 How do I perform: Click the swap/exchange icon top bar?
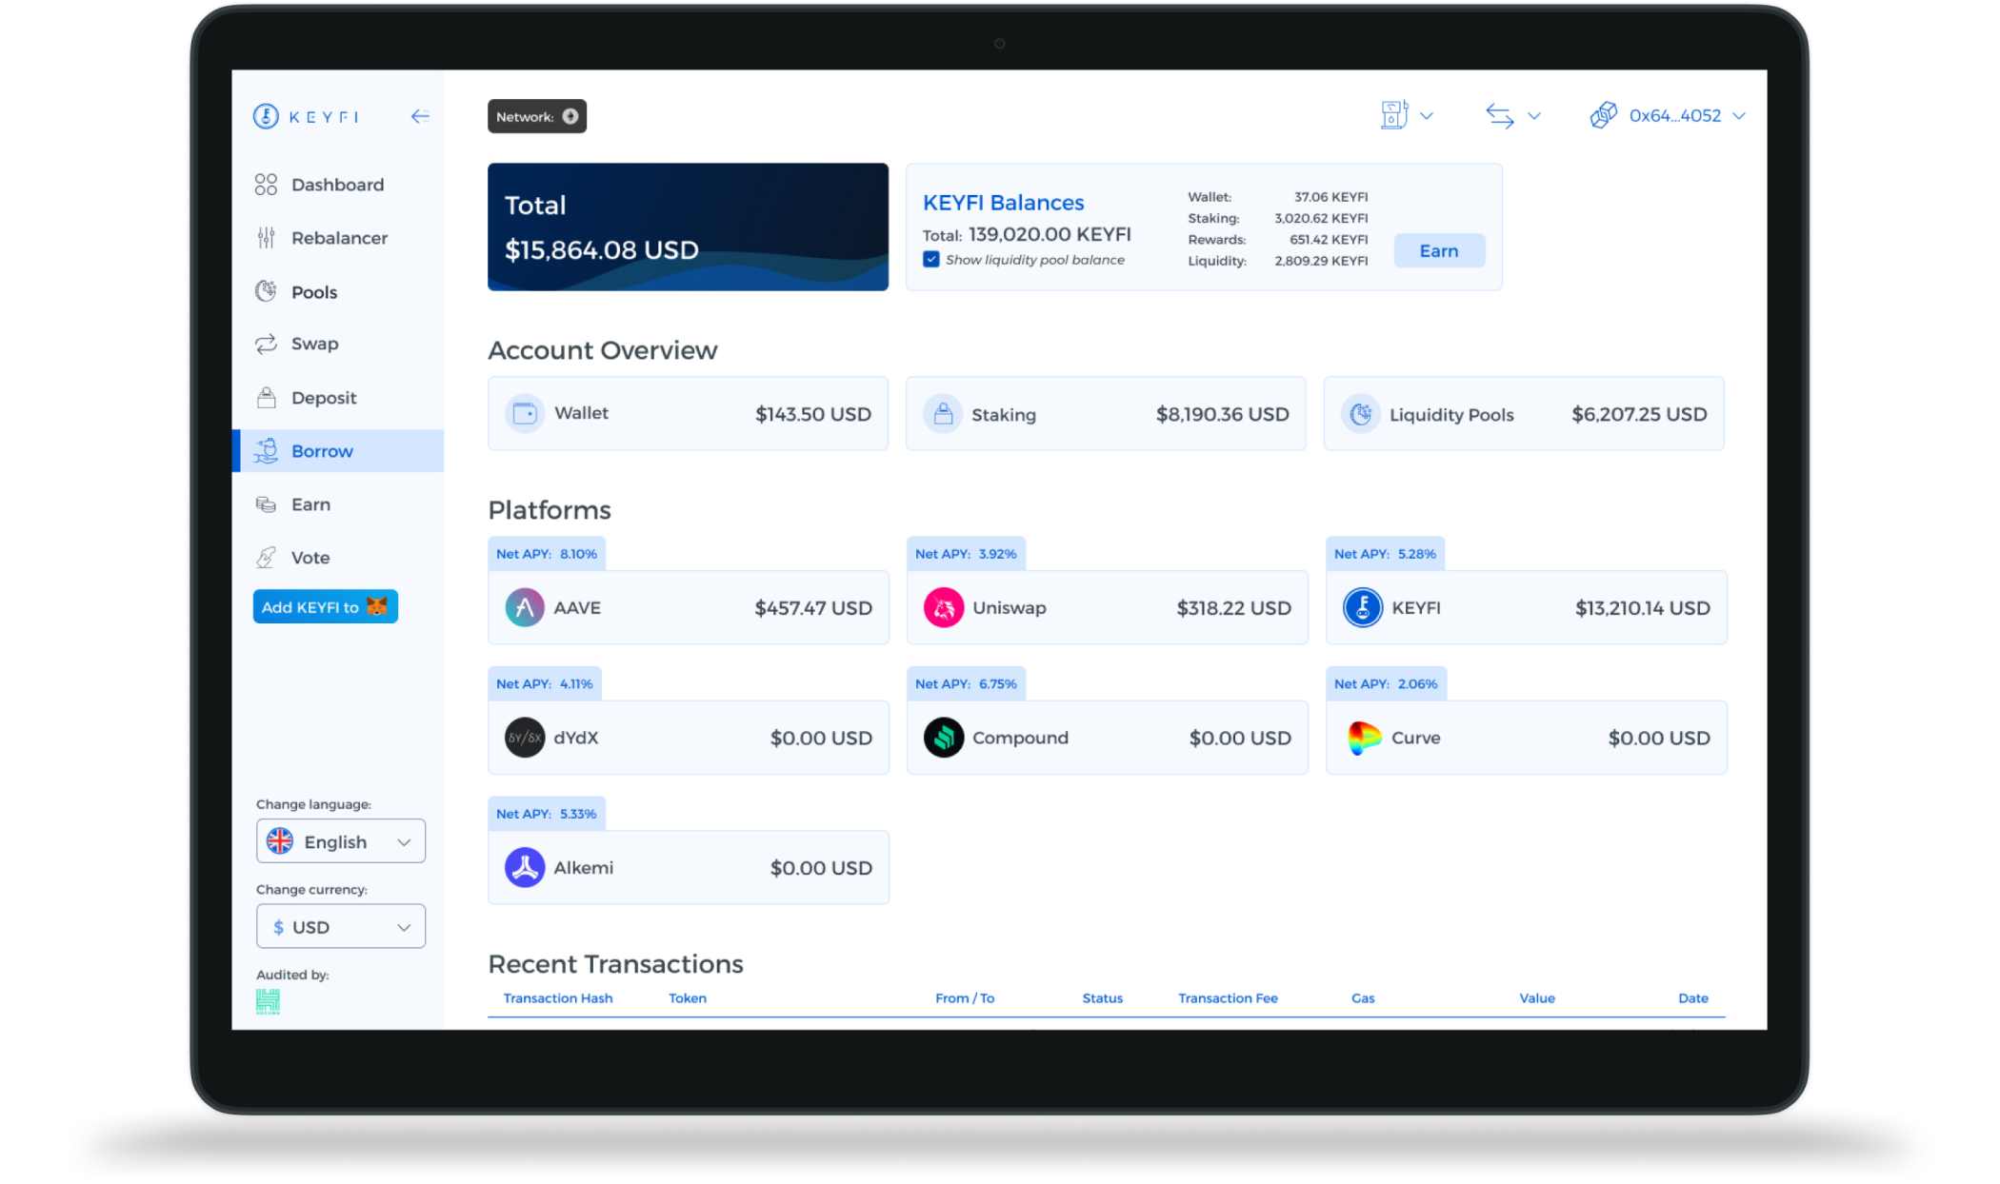pos(1499,115)
